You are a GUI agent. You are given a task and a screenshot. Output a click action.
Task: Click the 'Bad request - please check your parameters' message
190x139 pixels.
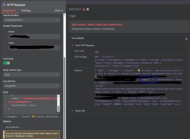[97, 24]
